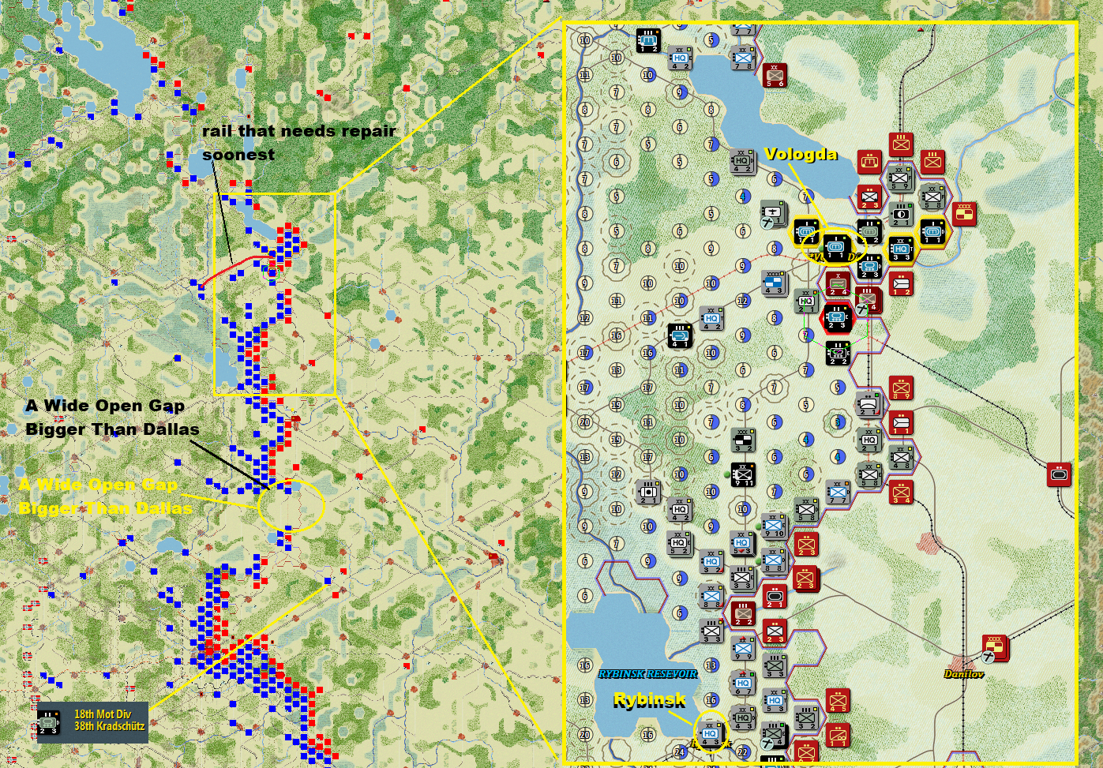
Task: Select the dark red regiment counter 2-2
Action: point(743,613)
